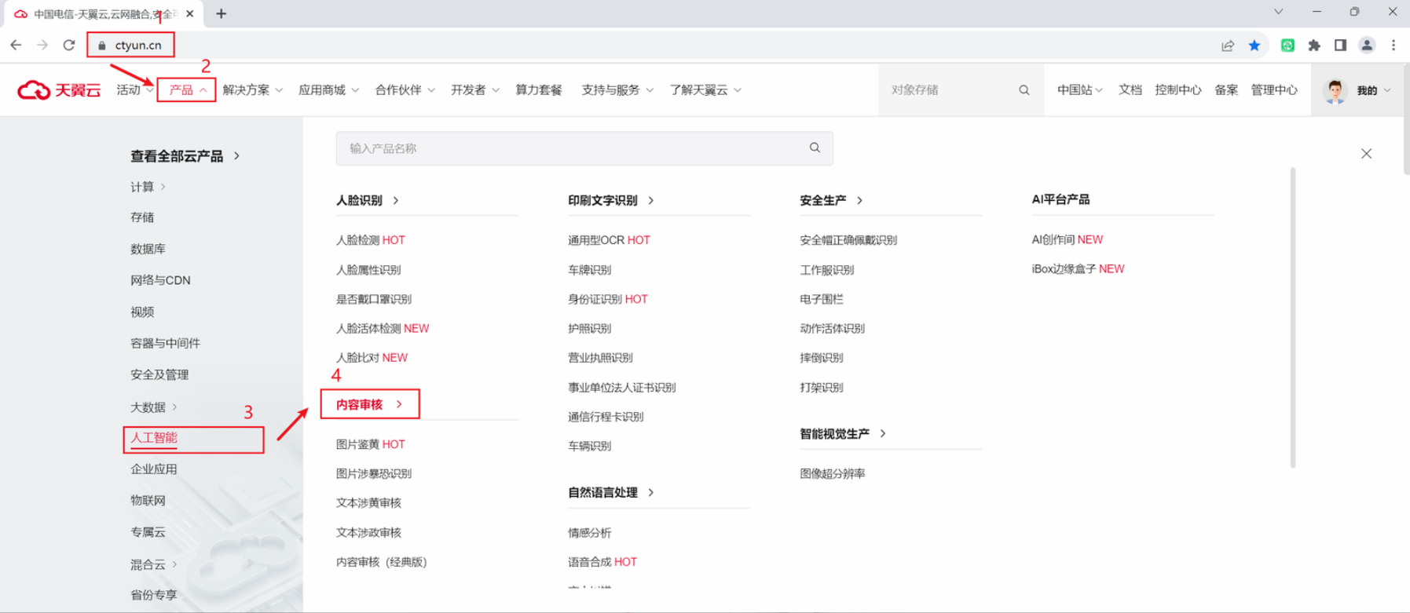
Task: Share this page via address bar icon
Action: tap(1228, 46)
